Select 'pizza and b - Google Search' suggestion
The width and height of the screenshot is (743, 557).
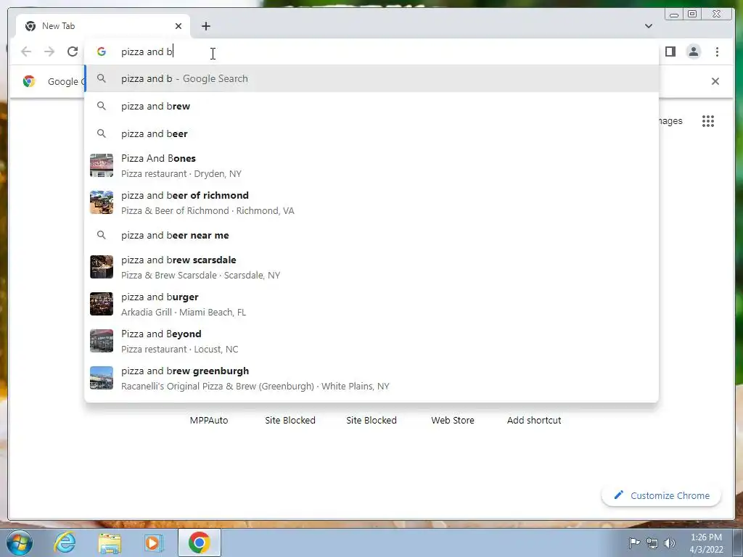(x=371, y=78)
